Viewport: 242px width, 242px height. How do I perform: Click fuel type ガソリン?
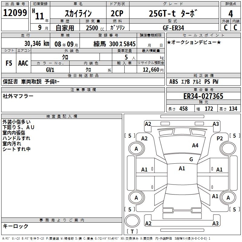(117, 28)
